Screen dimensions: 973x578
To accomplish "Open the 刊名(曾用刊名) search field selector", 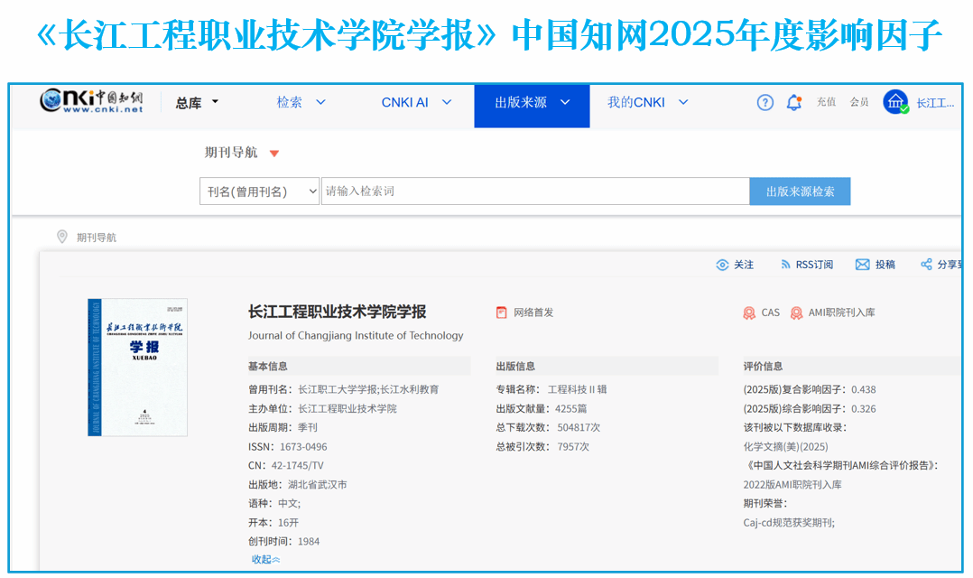I will [x=259, y=191].
